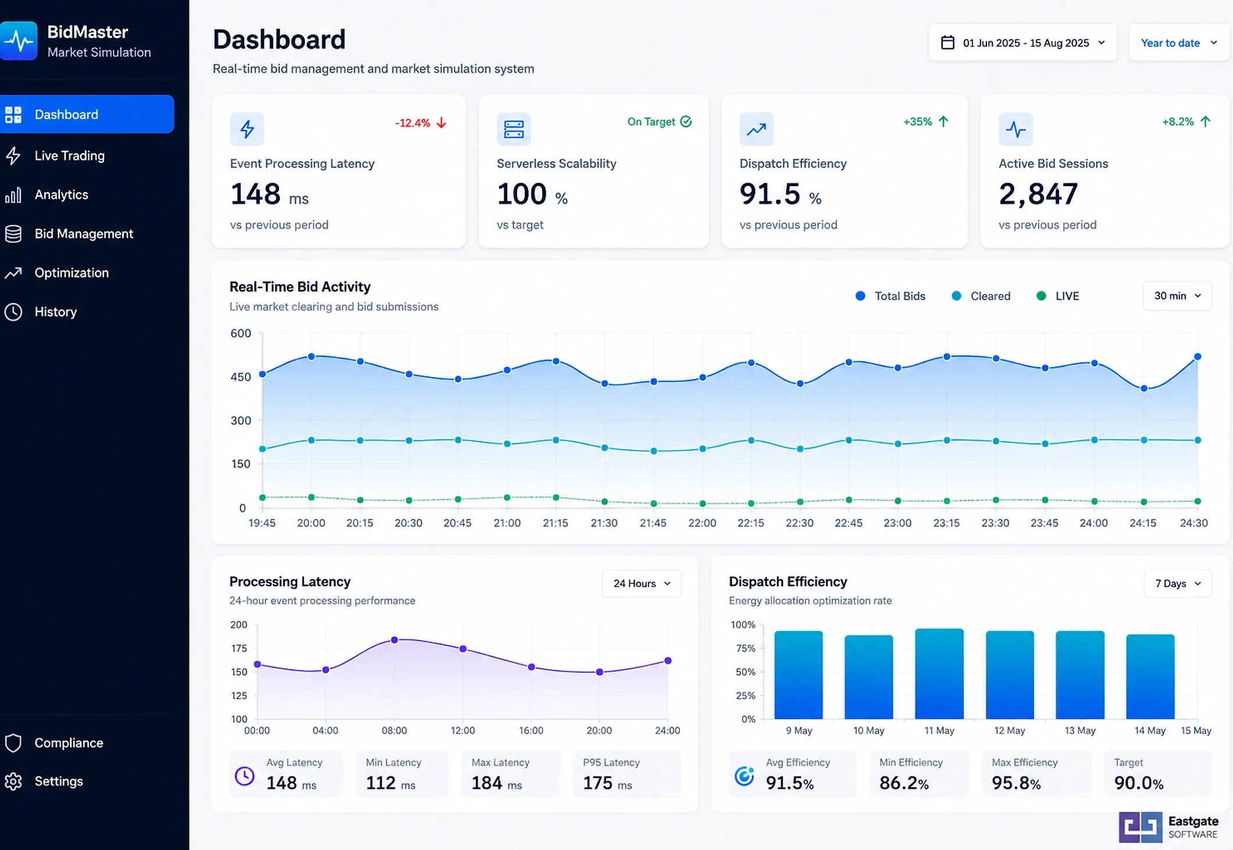This screenshot has width=1233, height=850.
Task: Click the Avg Efficiency target icon
Action: [744, 776]
